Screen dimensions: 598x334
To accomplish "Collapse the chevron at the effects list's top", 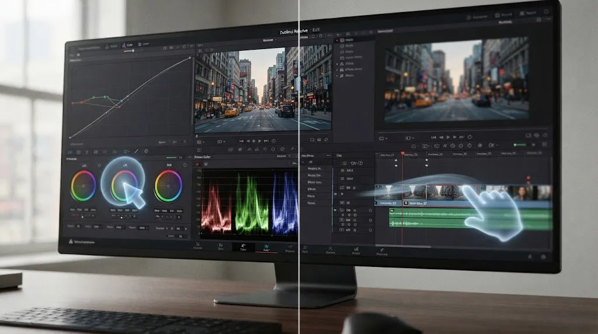I will (303, 162).
